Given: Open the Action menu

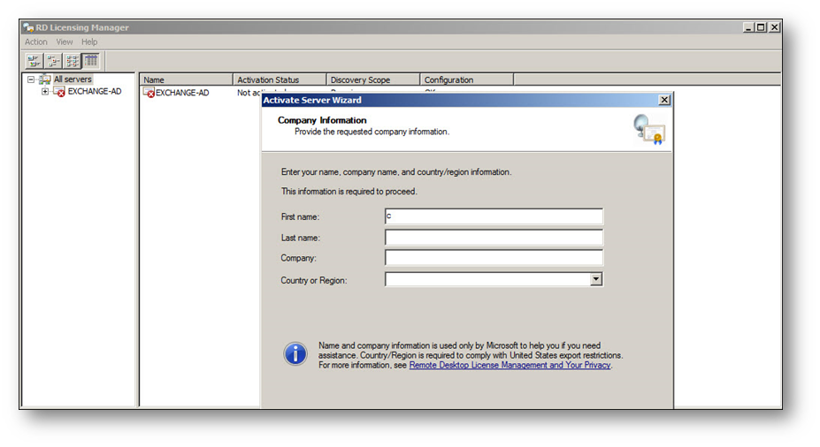Looking at the screenshot, I should click(36, 42).
